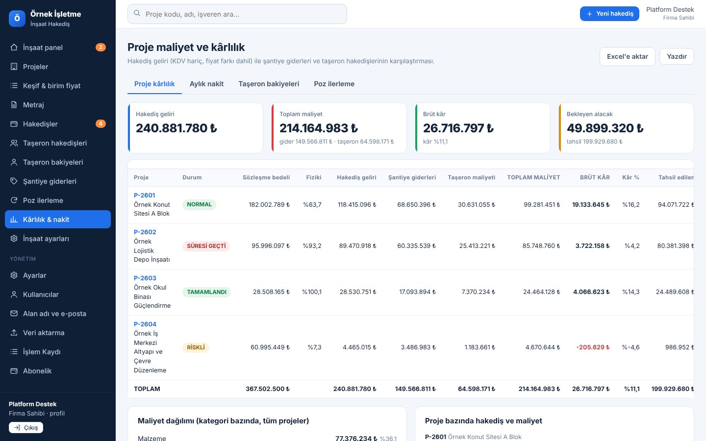This screenshot has height=441, width=706.
Task: Click the Projeler sidebar icon
Action: click(14, 67)
